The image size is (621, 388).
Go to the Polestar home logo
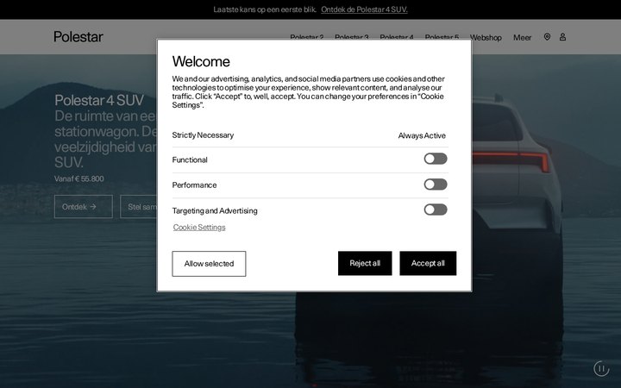(78, 37)
